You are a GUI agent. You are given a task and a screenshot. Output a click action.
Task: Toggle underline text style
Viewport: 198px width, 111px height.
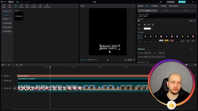149,25
